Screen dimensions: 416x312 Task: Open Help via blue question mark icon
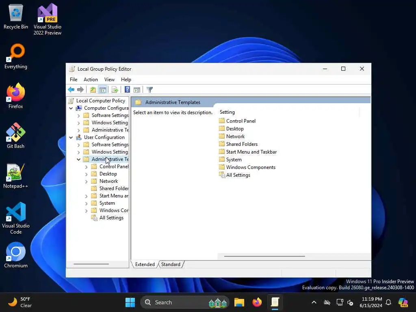(127, 90)
